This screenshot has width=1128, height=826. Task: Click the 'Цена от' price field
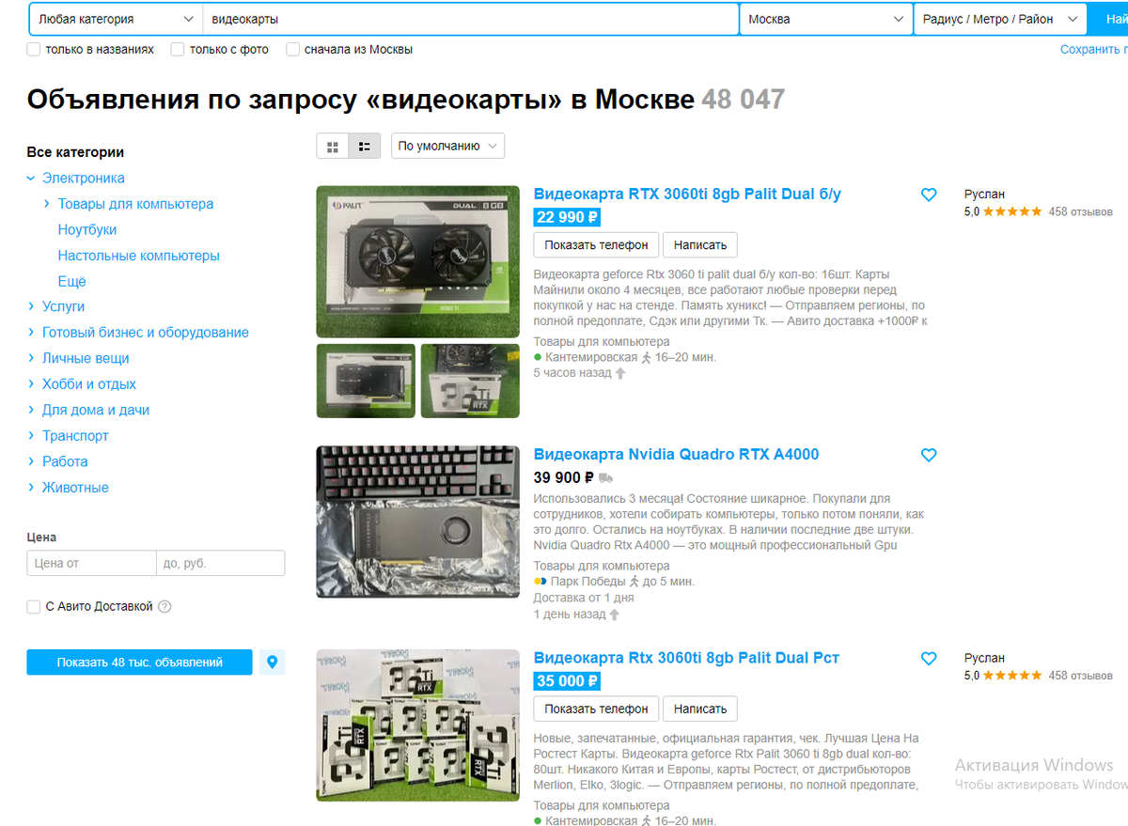(x=91, y=564)
